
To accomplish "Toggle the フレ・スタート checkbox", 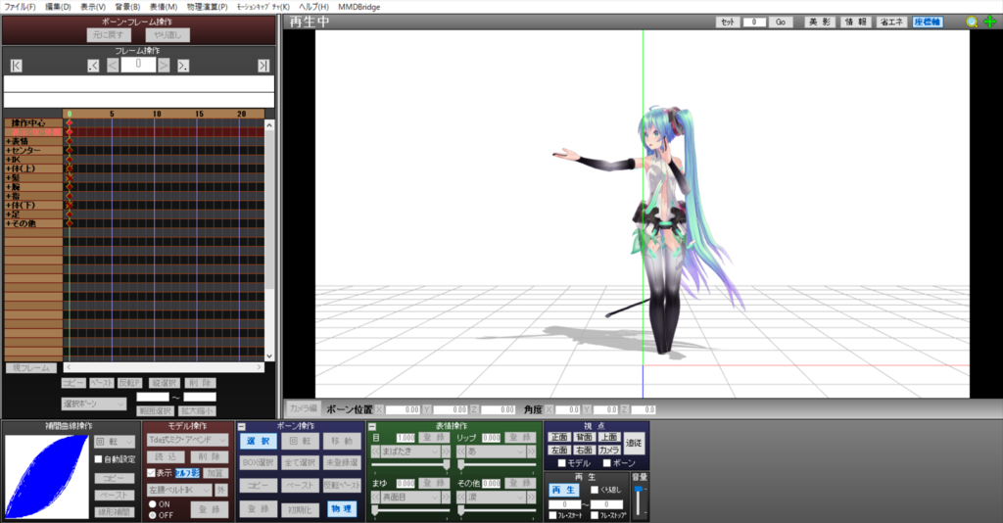I will click(552, 515).
